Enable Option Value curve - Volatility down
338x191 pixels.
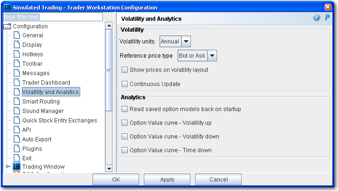point(124,137)
